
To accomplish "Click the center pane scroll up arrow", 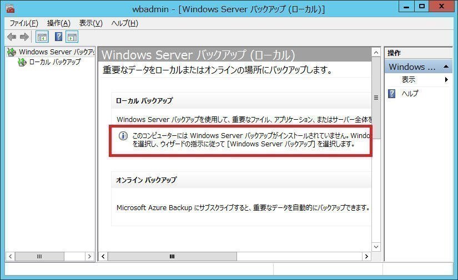I will coord(376,53).
